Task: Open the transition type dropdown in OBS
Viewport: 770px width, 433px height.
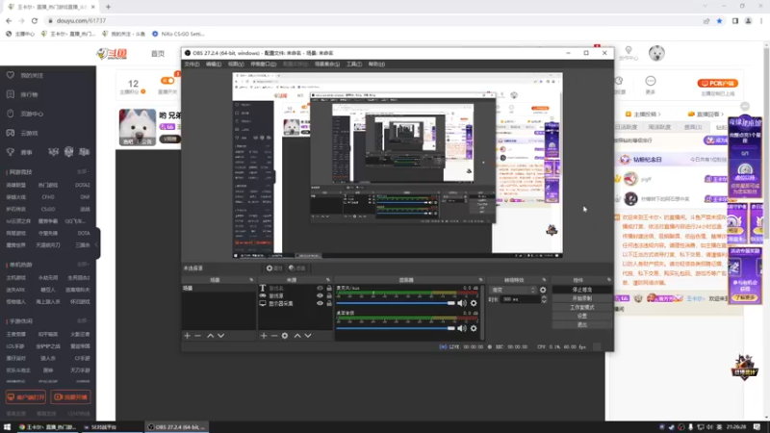Action: [513, 291]
